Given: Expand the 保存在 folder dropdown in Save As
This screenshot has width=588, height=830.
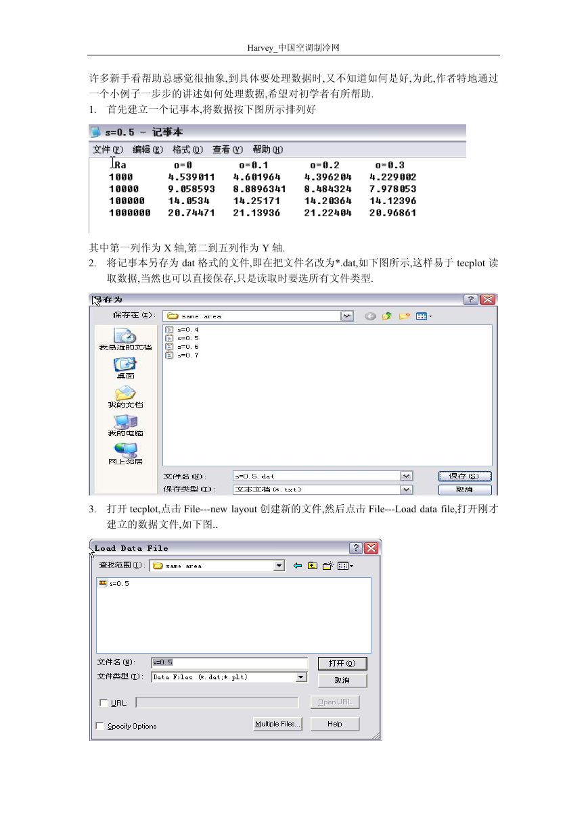Looking at the screenshot, I should tap(346, 316).
